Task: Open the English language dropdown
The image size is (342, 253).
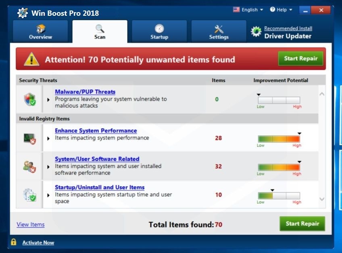Action: [247, 9]
